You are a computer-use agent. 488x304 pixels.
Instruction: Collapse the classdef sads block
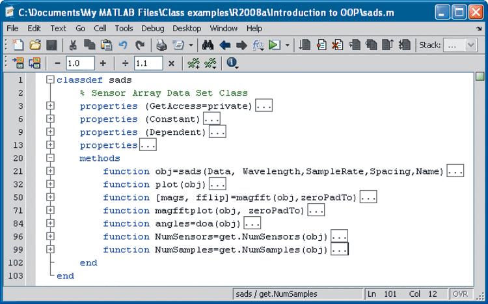point(50,80)
